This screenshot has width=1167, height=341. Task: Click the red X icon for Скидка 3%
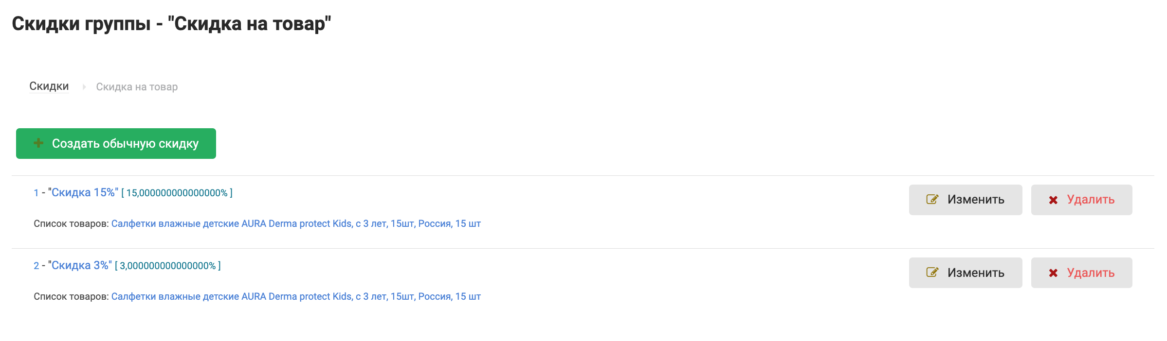point(1053,273)
